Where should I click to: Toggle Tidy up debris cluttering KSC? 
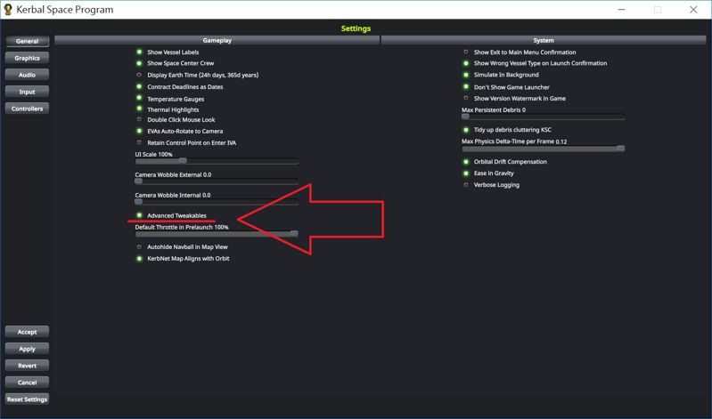coord(466,130)
